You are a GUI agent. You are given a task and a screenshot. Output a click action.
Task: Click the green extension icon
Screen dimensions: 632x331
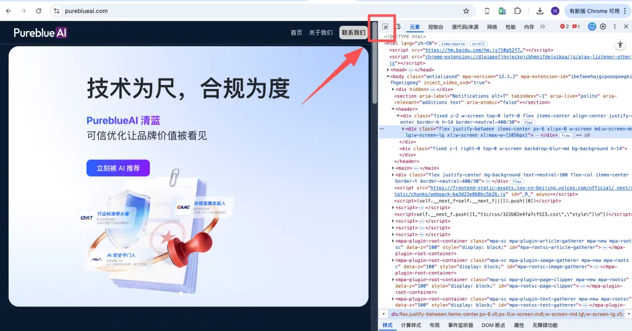pyautogui.click(x=502, y=11)
